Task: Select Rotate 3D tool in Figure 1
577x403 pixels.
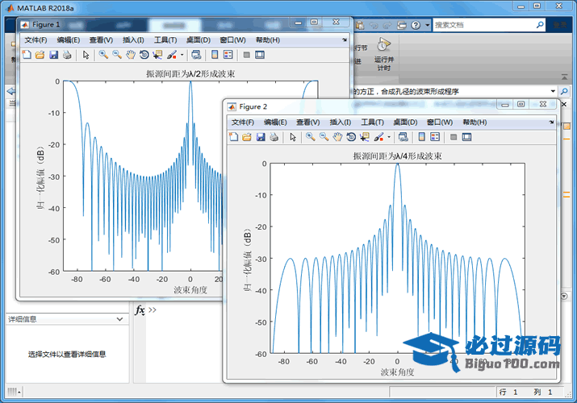Action: coord(144,55)
